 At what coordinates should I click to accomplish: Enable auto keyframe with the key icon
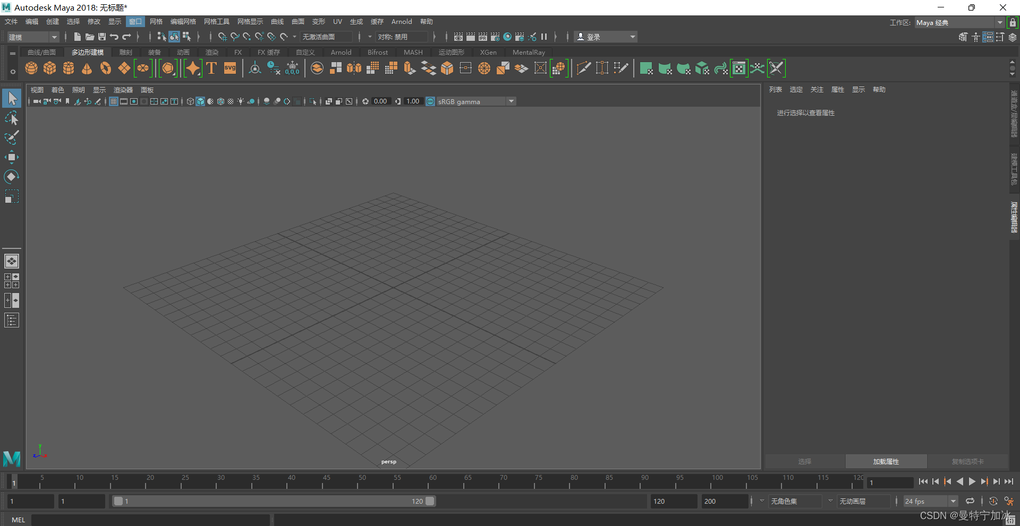pos(993,501)
